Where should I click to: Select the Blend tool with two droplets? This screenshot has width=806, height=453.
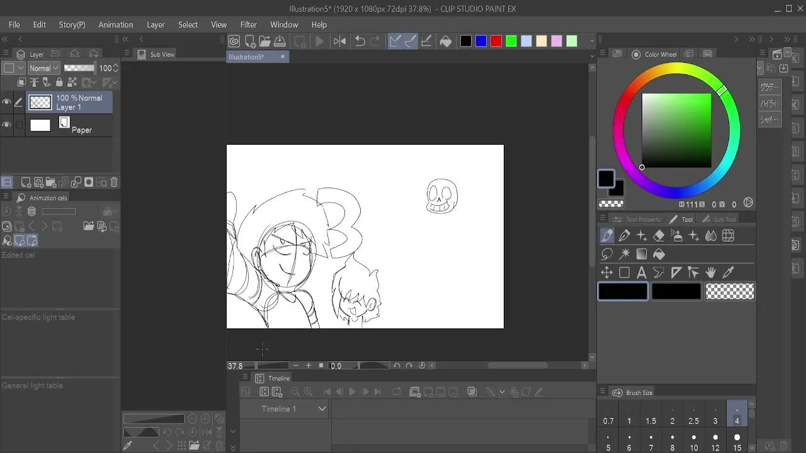pyautogui.click(x=711, y=236)
